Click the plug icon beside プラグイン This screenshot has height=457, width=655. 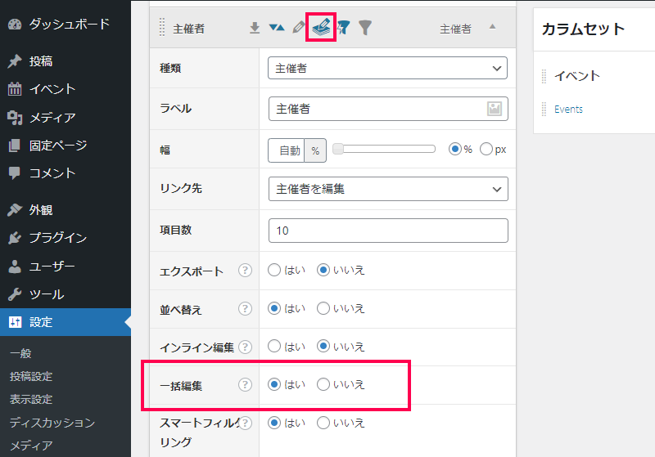15,238
